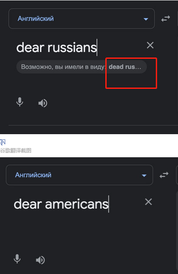Clear the "dear americans" input with the X

[x=148, y=202]
